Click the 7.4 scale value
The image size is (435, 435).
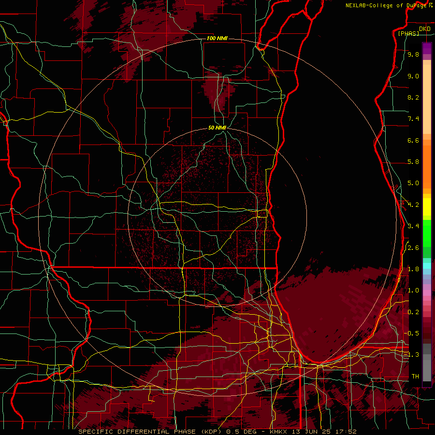[x=413, y=119]
